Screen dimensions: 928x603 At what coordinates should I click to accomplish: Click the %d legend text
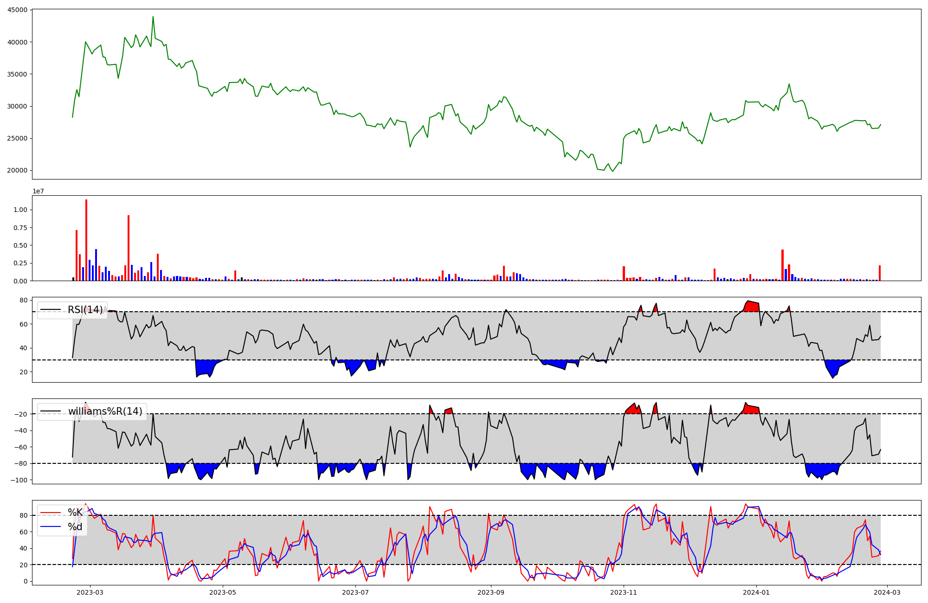(x=75, y=527)
